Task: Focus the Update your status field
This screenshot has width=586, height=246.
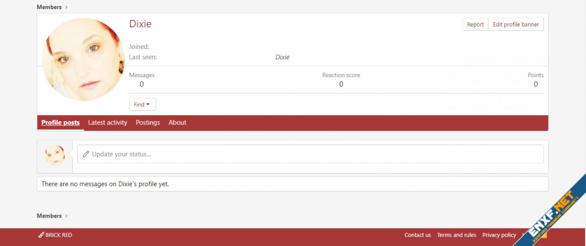Action: pyautogui.click(x=311, y=154)
